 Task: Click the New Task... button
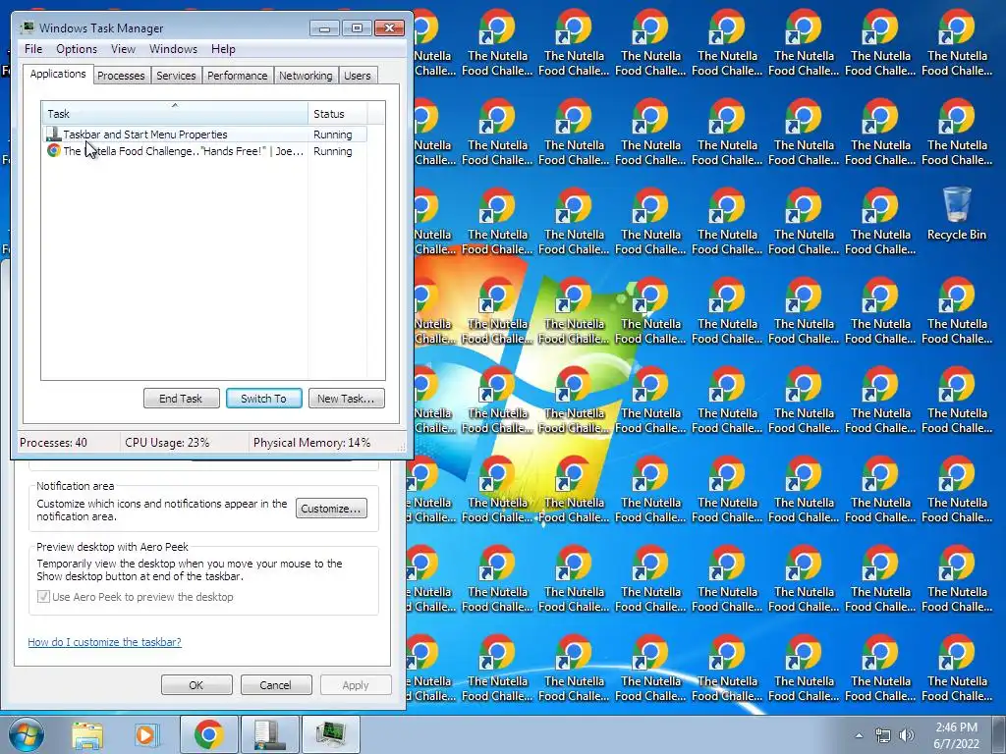tap(346, 399)
